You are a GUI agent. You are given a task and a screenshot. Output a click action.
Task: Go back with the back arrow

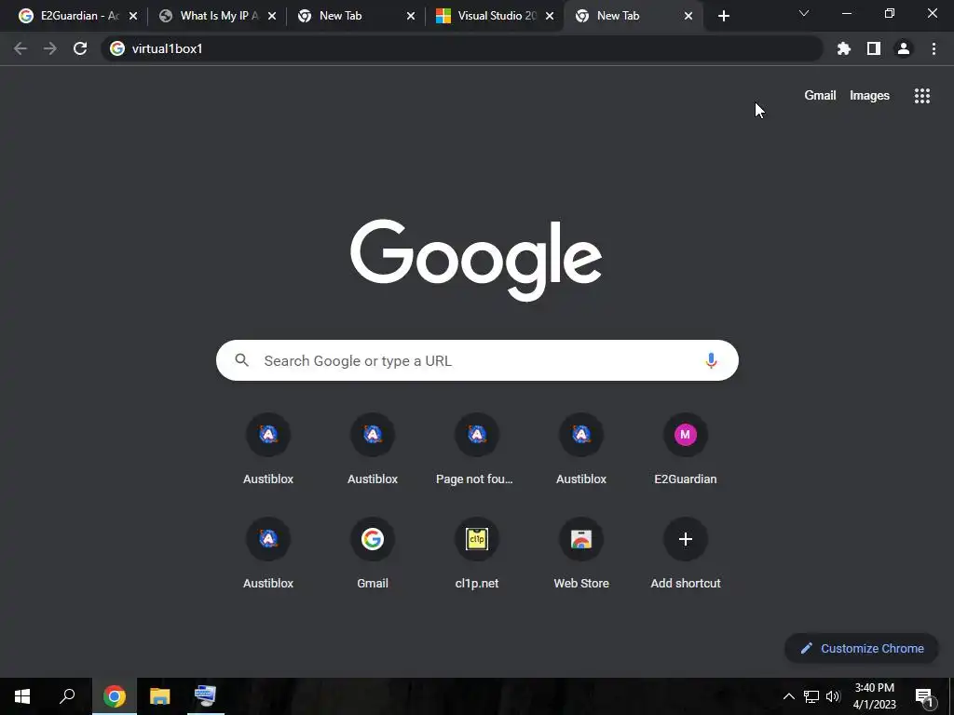pos(20,48)
